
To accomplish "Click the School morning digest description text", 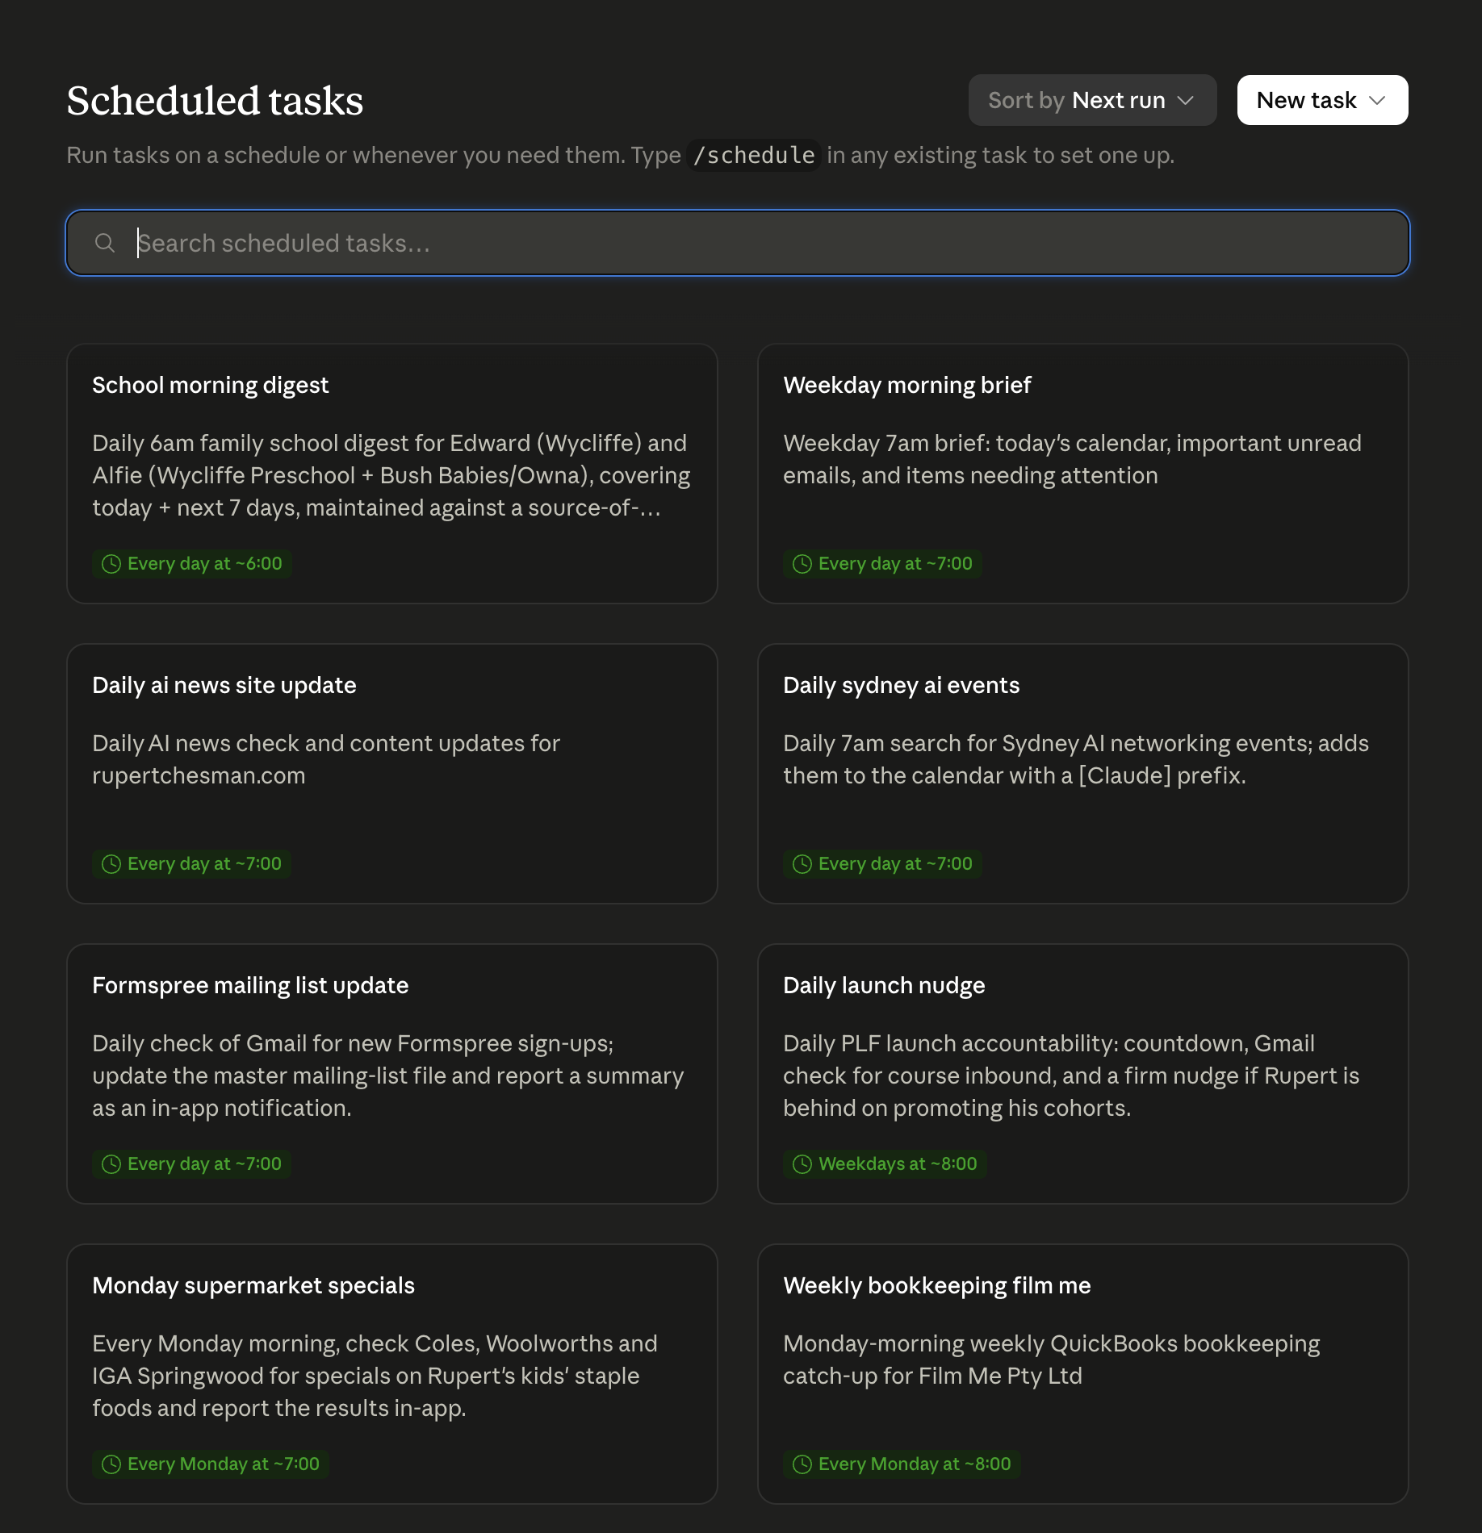I will click(x=391, y=475).
